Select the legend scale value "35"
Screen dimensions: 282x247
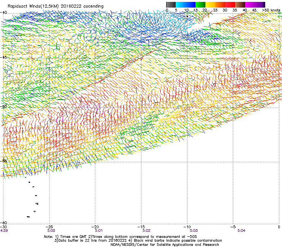[235, 10]
